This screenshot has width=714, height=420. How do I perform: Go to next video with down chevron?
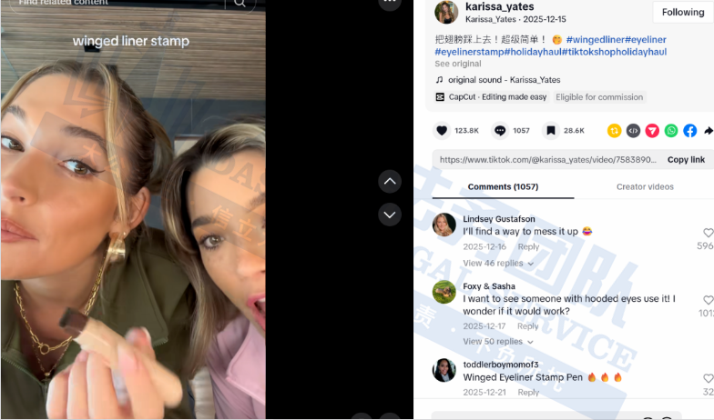click(x=390, y=215)
